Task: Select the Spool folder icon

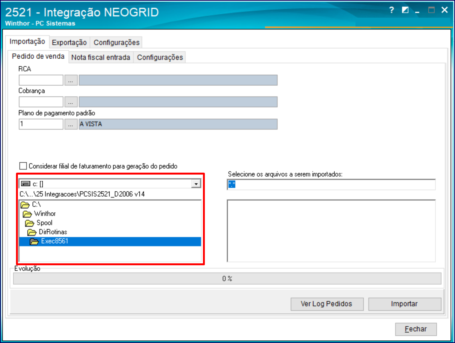Action: [30, 223]
